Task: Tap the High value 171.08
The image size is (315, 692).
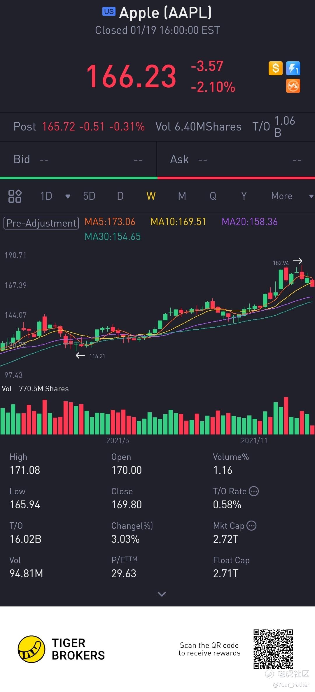Action: 25,470
